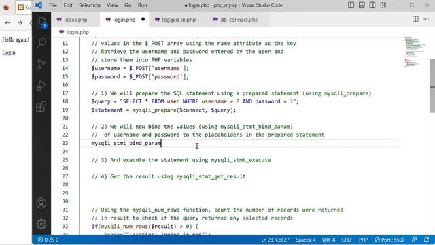This screenshot has width=435, height=245.
Task: Open the File menu
Action: tap(53, 5)
